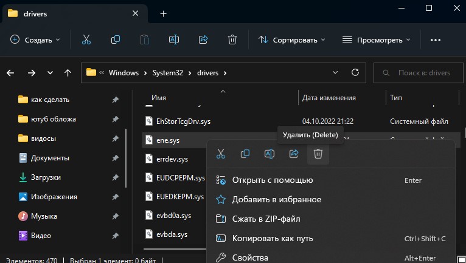Click the Share icon in the top toolbar

[203, 39]
